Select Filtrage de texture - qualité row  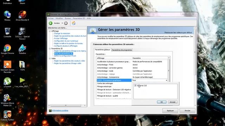114,96
